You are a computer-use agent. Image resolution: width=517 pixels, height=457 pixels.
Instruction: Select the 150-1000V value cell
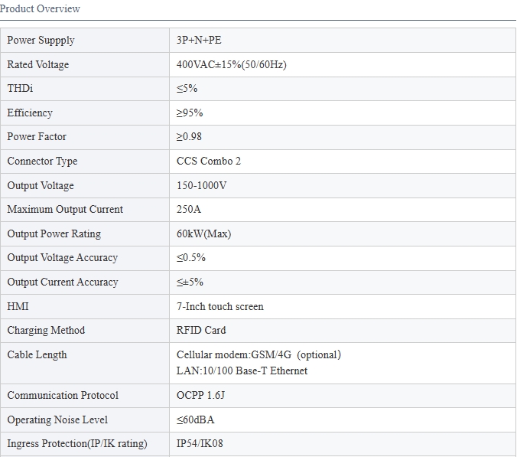click(x=202, y=185)
